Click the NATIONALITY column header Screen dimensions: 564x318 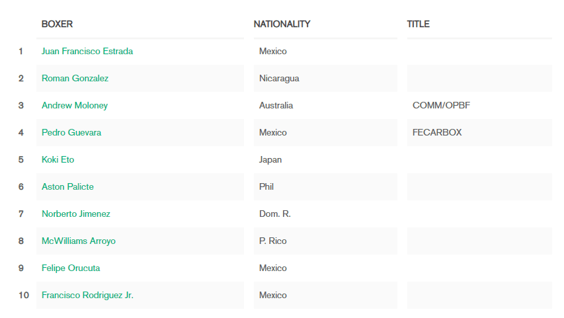point(282,24)
